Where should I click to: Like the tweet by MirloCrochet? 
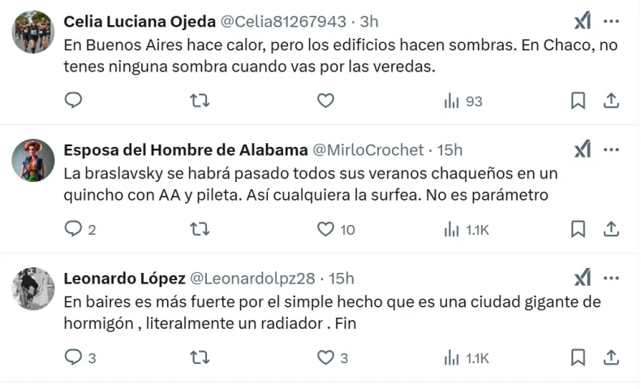click(325, 229)
